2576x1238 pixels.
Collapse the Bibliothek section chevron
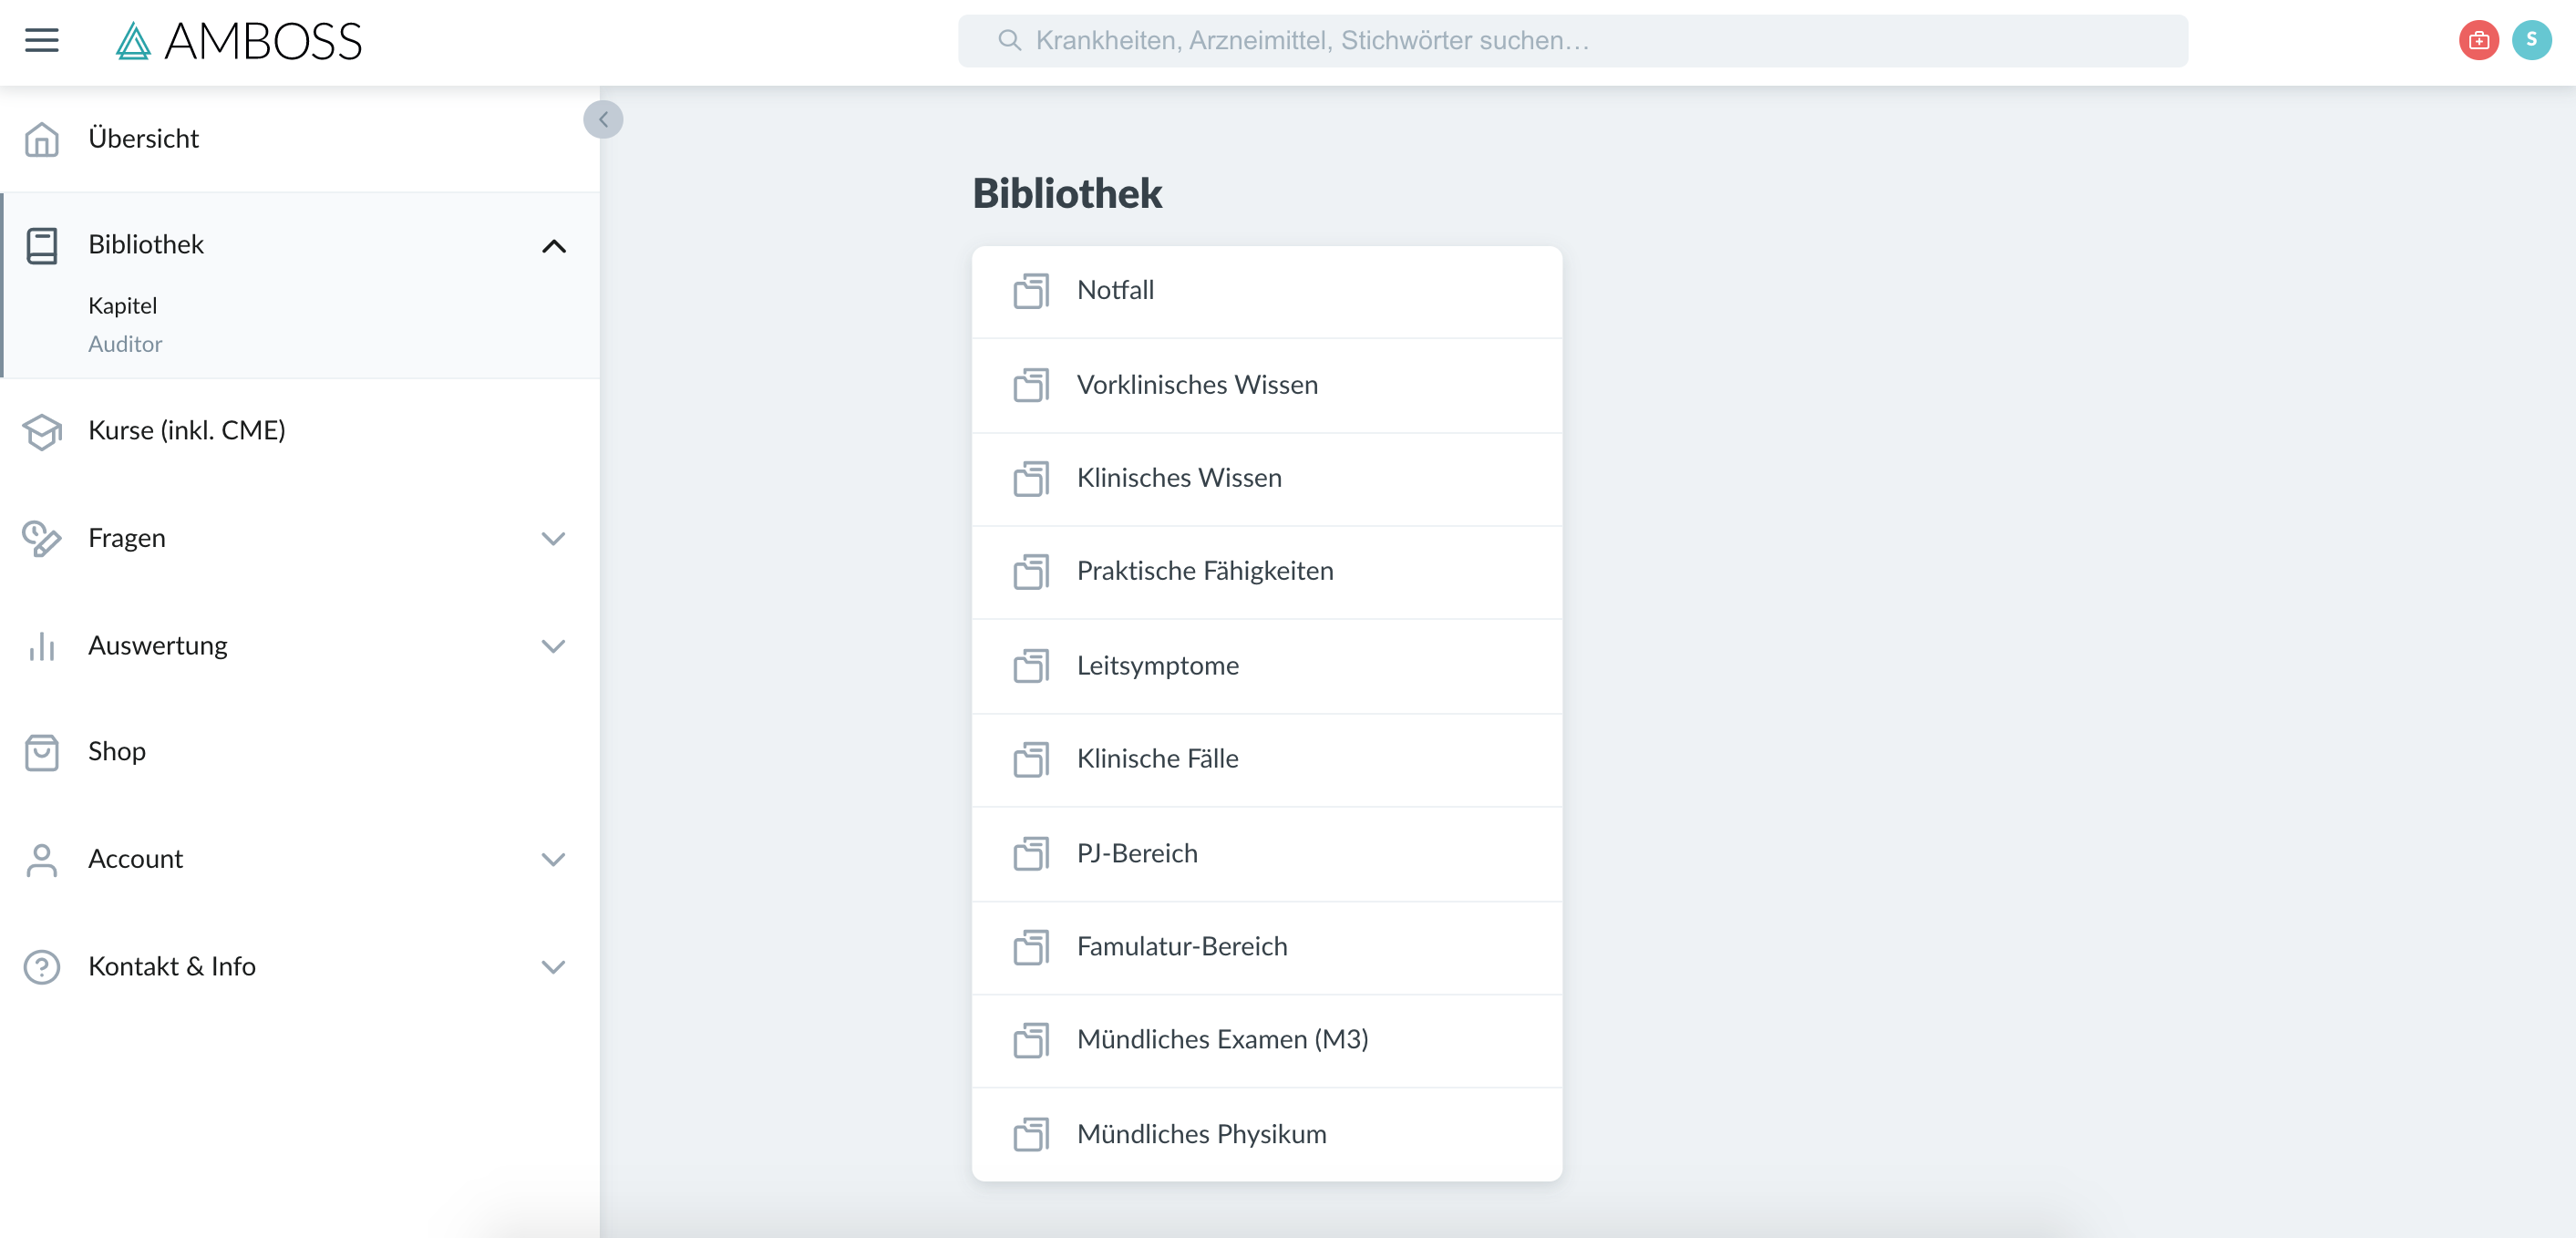click(553, 246)
